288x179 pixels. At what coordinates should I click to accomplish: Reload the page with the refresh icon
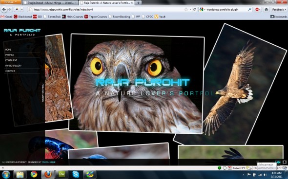194,9
